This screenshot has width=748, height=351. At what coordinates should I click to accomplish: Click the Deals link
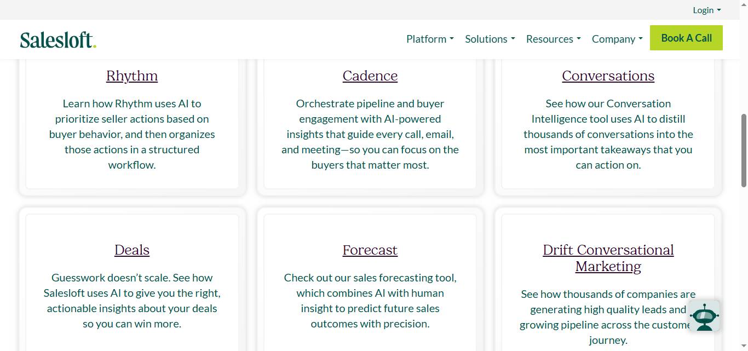click(131, 250)
